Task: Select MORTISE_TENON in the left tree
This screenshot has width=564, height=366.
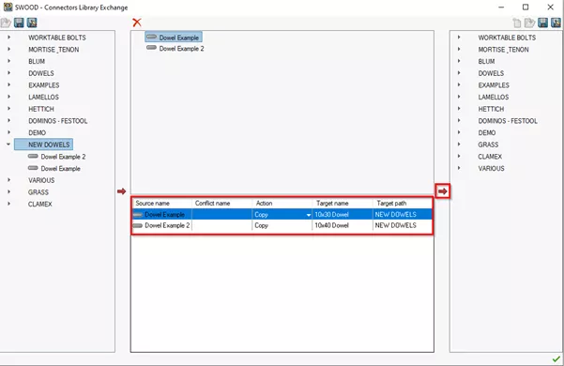Action: tap(53, 50)
